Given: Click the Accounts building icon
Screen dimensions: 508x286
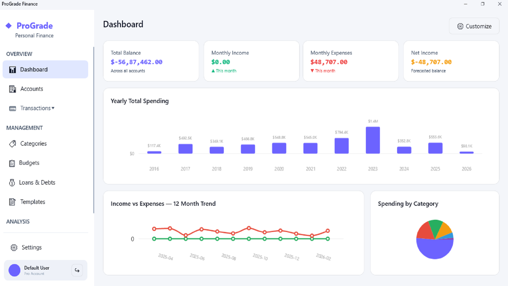Looking at the screenshot, I should pos(12,89).
